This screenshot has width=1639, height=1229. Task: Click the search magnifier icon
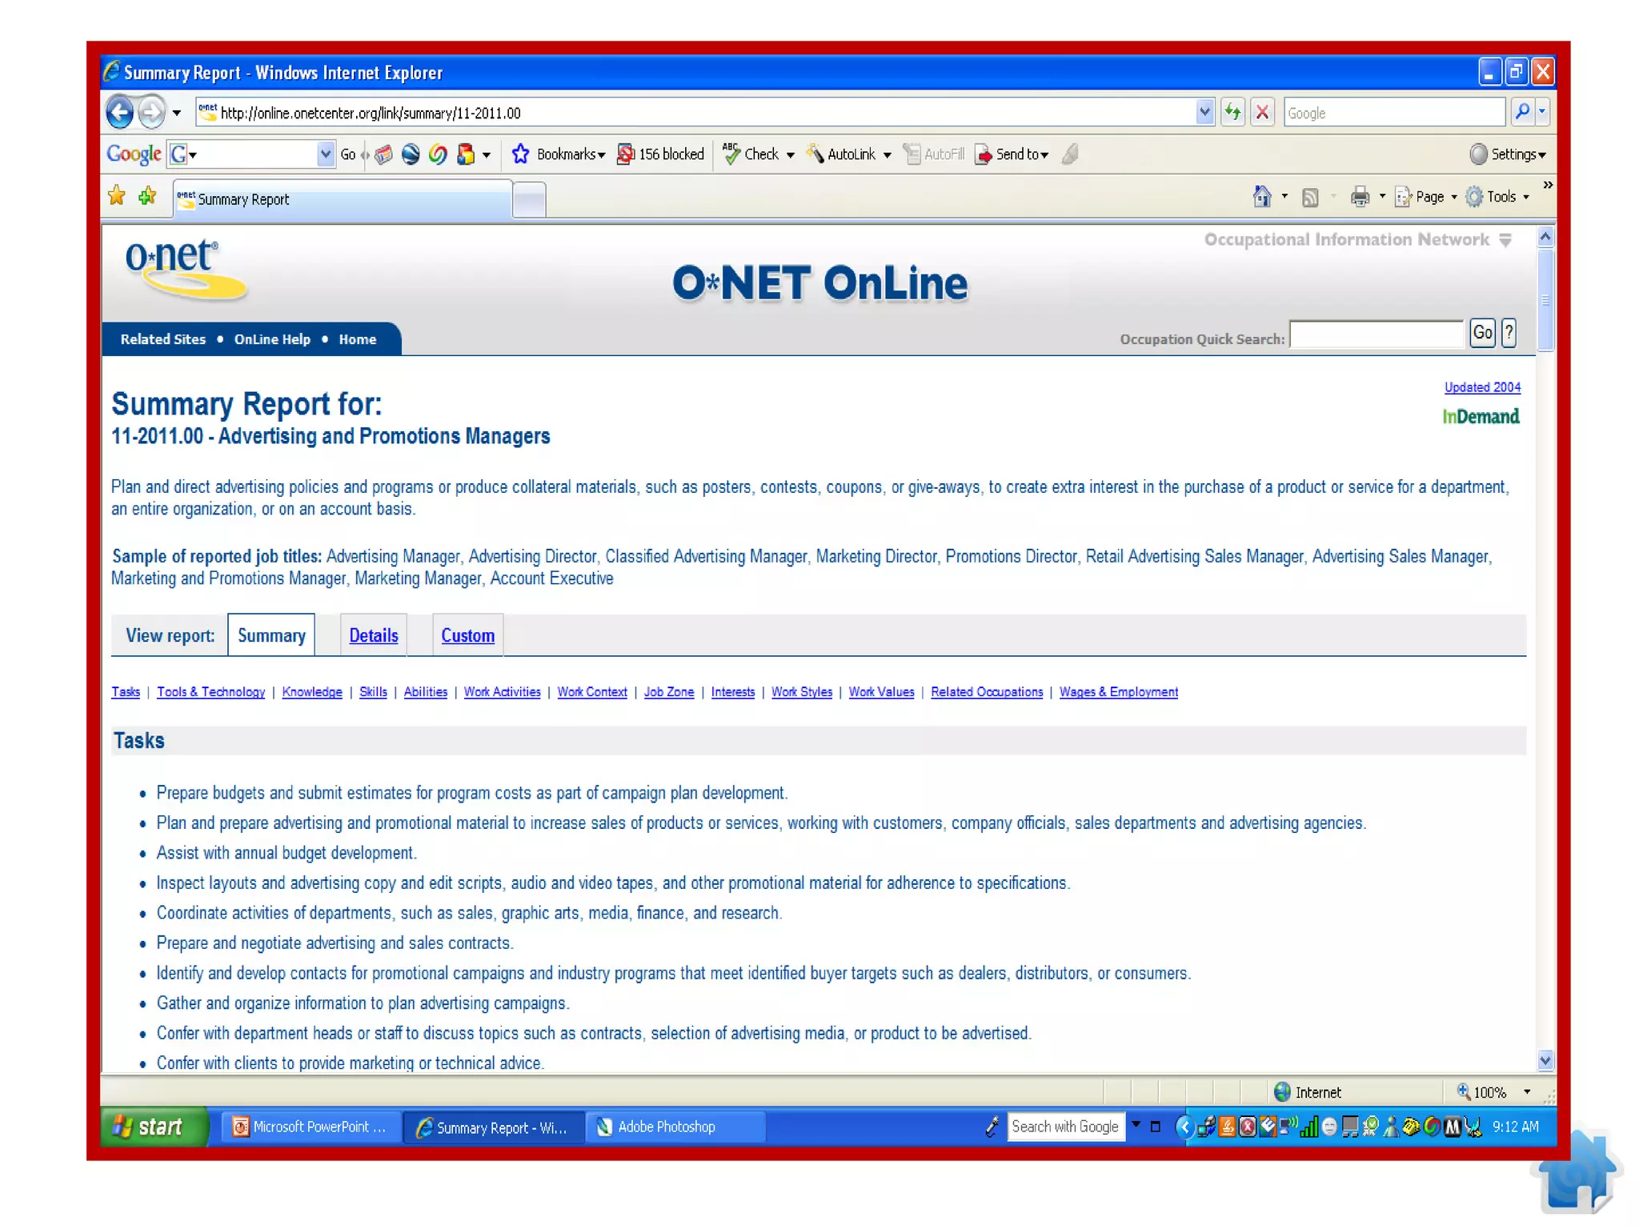[x=1522, y=112]
